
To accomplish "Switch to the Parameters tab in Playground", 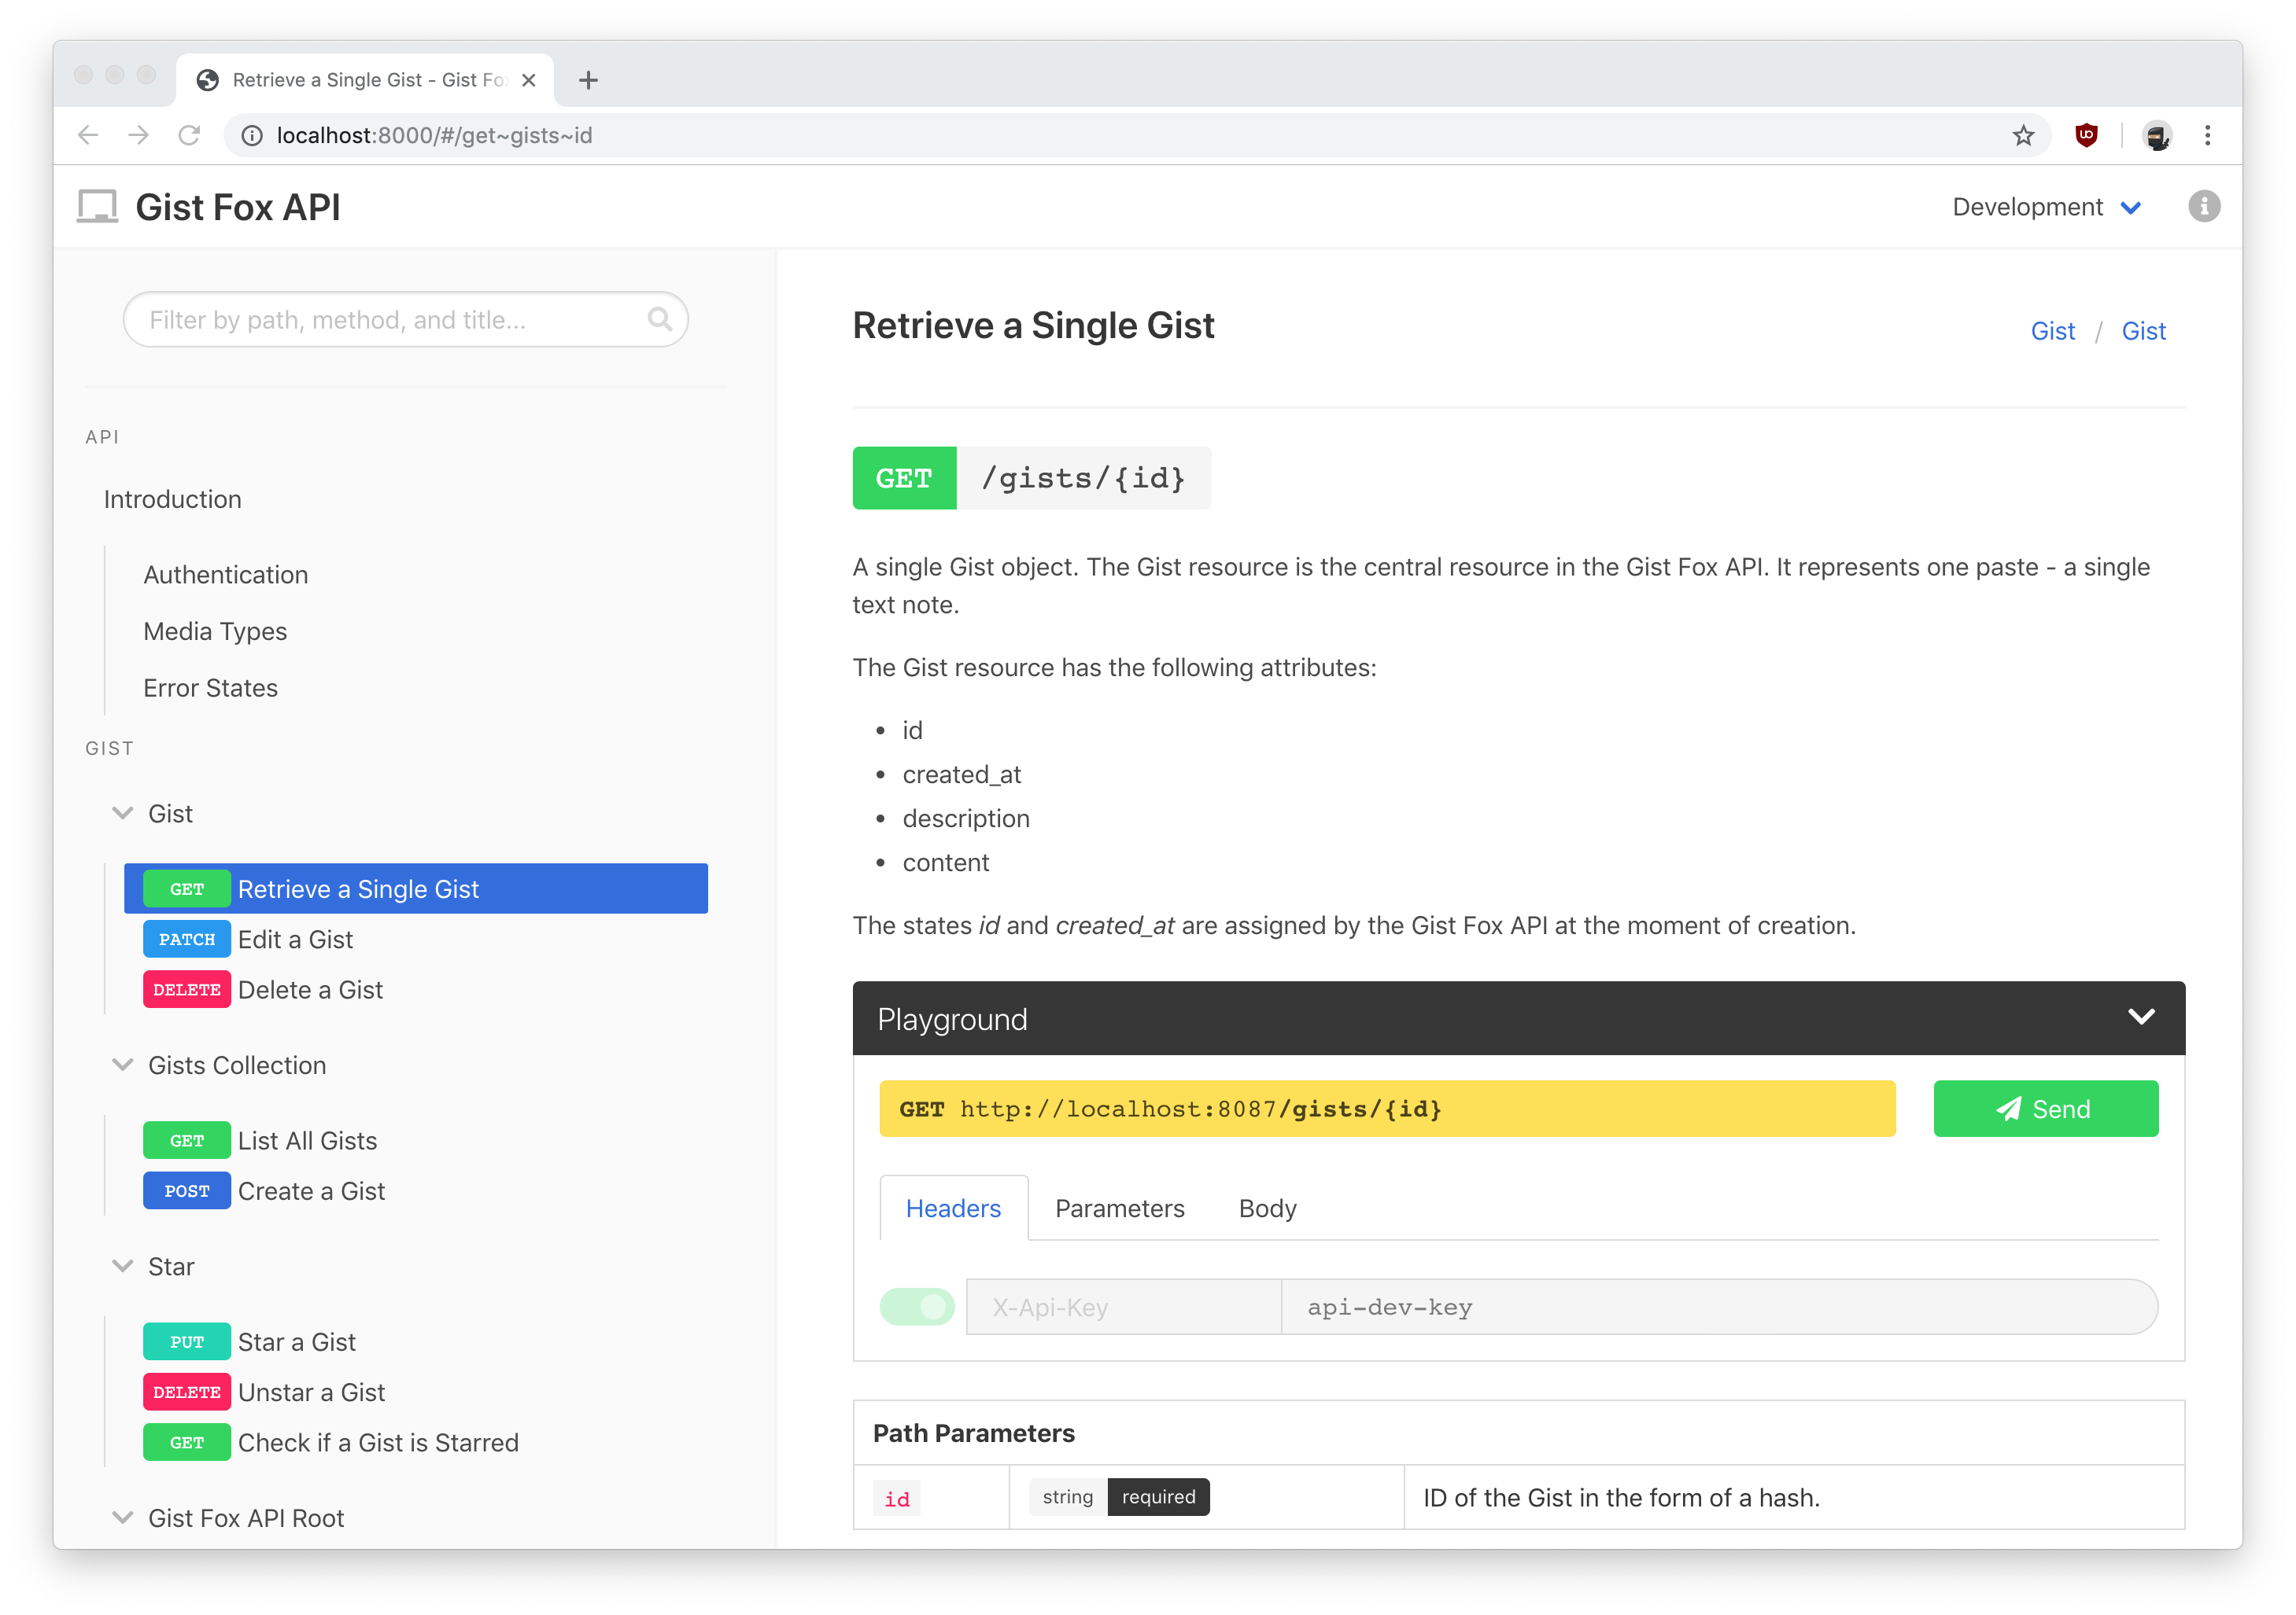I will (1121, 1206).
